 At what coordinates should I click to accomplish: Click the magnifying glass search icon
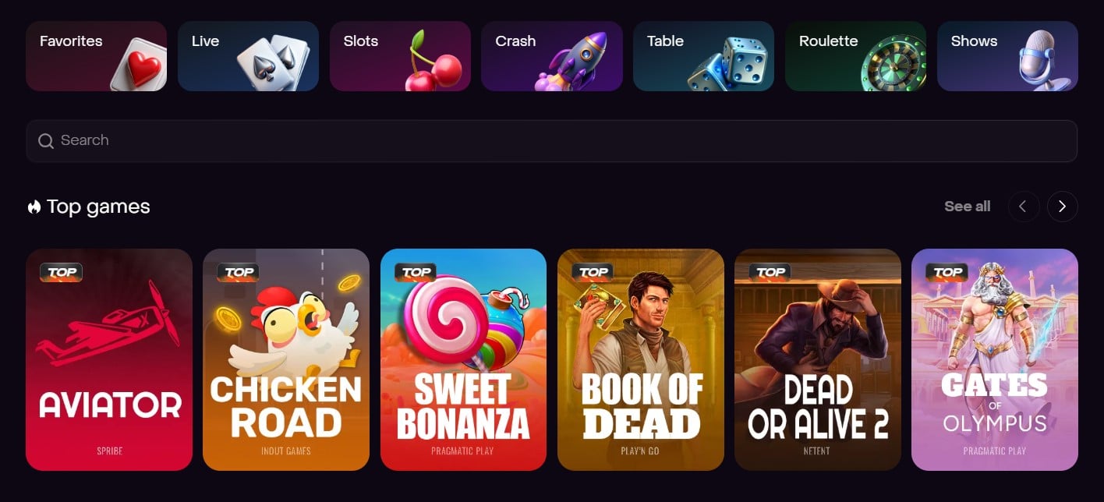46,141
